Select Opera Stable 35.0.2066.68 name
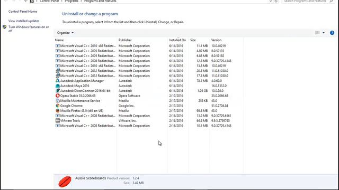The image size is (339, 190). [x=78, y=96]
